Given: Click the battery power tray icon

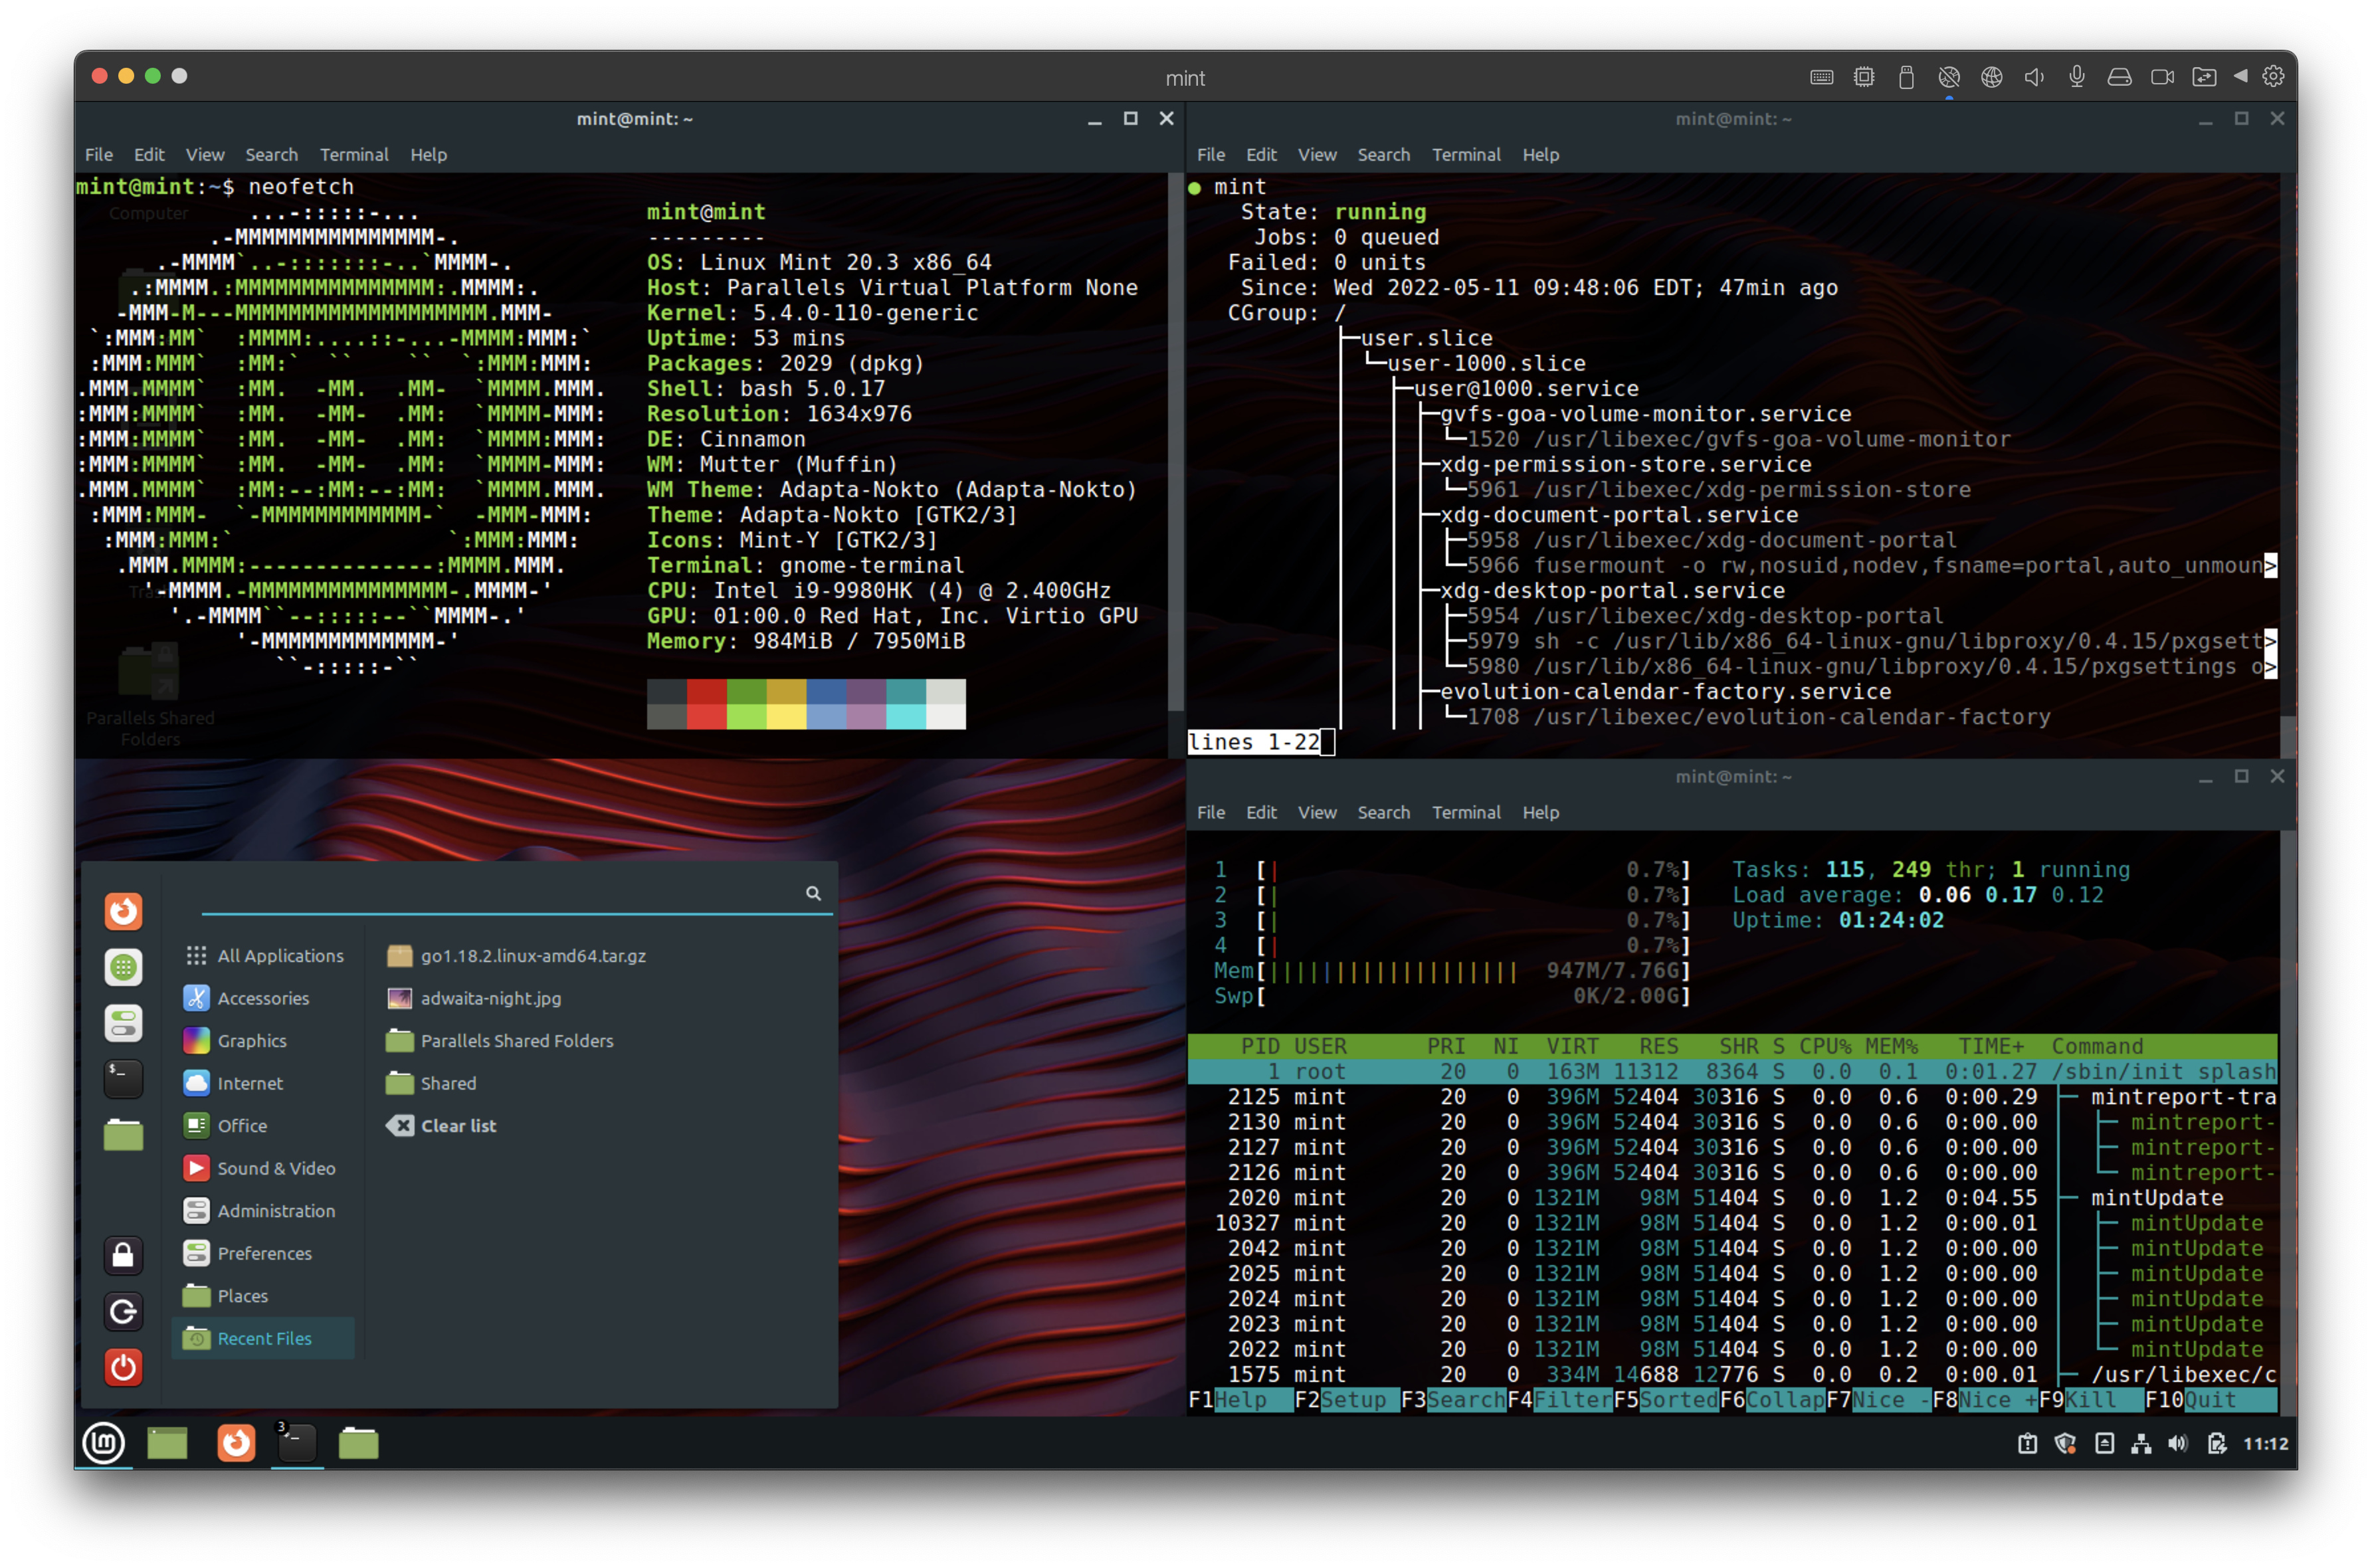Looking at the screenshot, I should coord(2216,1443).
